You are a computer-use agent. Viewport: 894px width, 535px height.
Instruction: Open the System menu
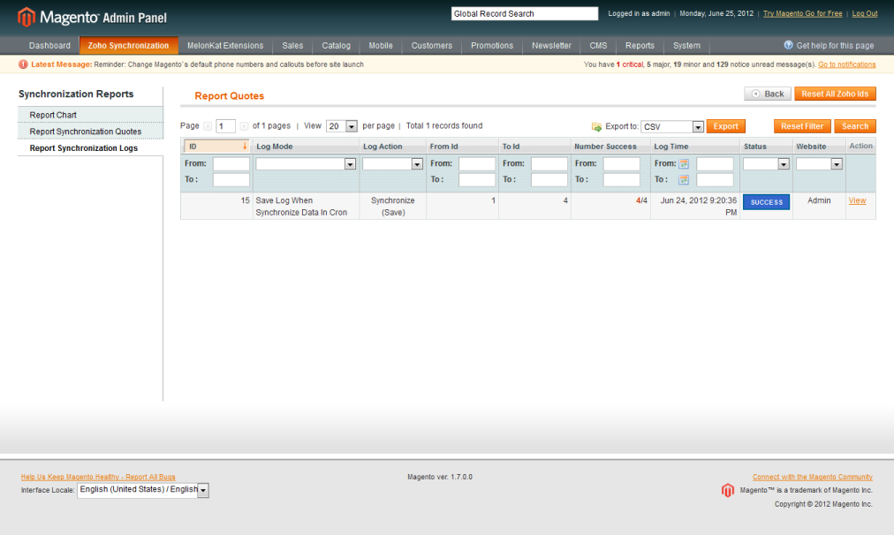tap(686, 46)
